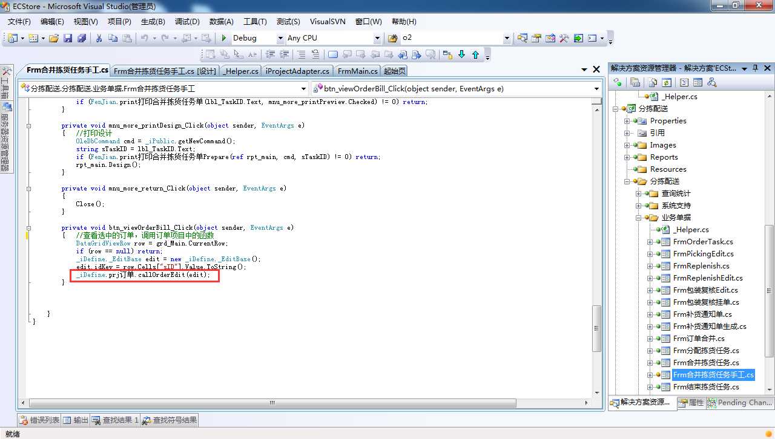This screenshot has height=439, width=775.
Task: Select Frm订单合并.cs in the tree
Action: tap(699, 339)
